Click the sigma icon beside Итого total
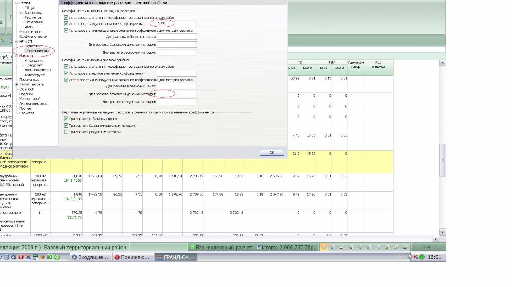 click(259, 248)
